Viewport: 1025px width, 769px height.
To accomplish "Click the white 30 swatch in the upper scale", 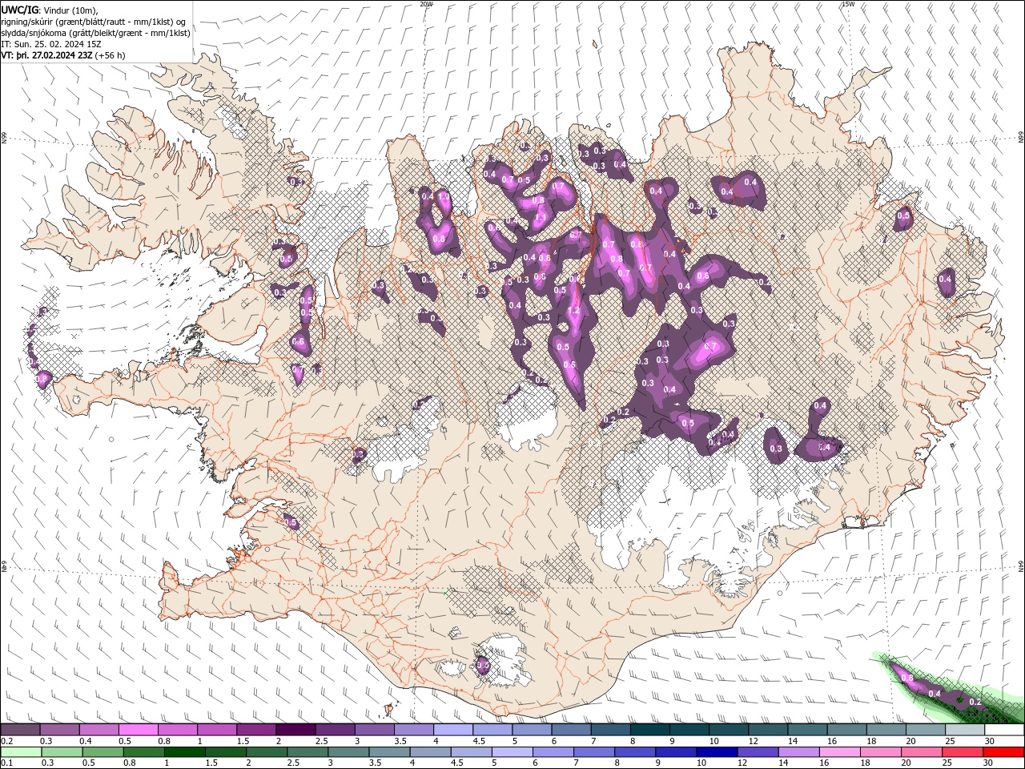I will point(1005,729).
